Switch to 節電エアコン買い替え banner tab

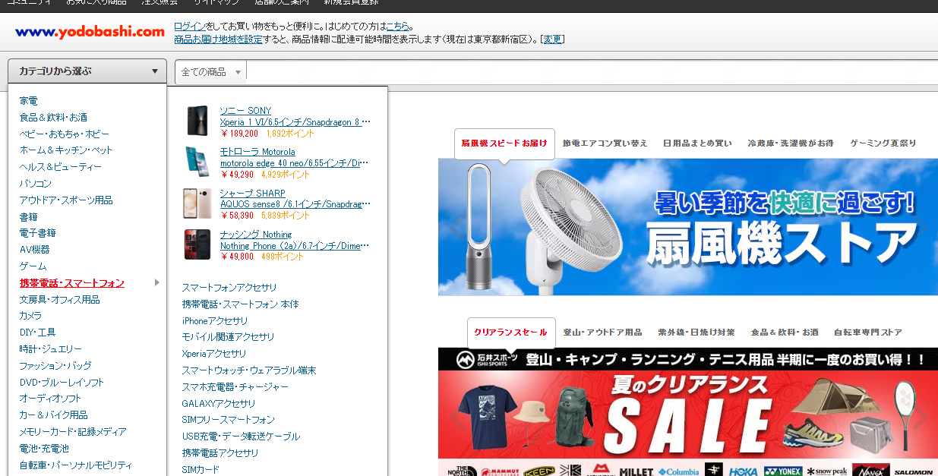[605, 143]
